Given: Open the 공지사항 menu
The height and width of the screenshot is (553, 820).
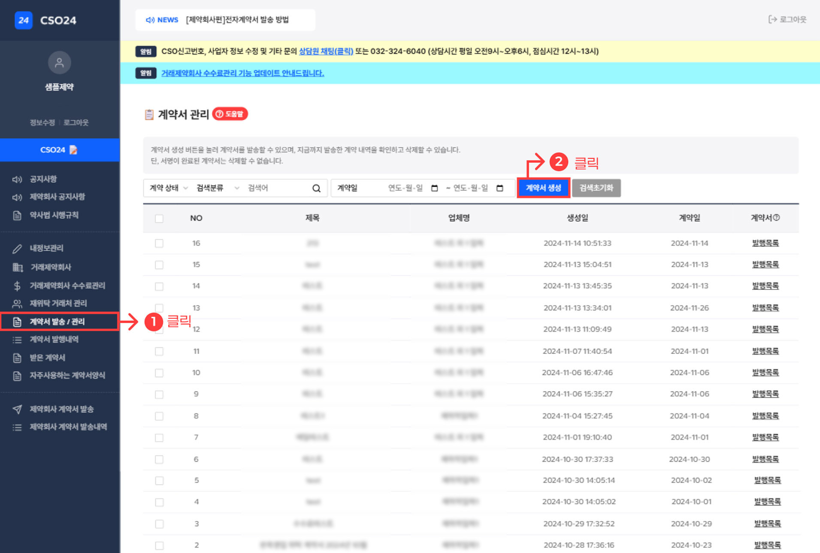Looking at the screenshot, I should tap(43, 179).
